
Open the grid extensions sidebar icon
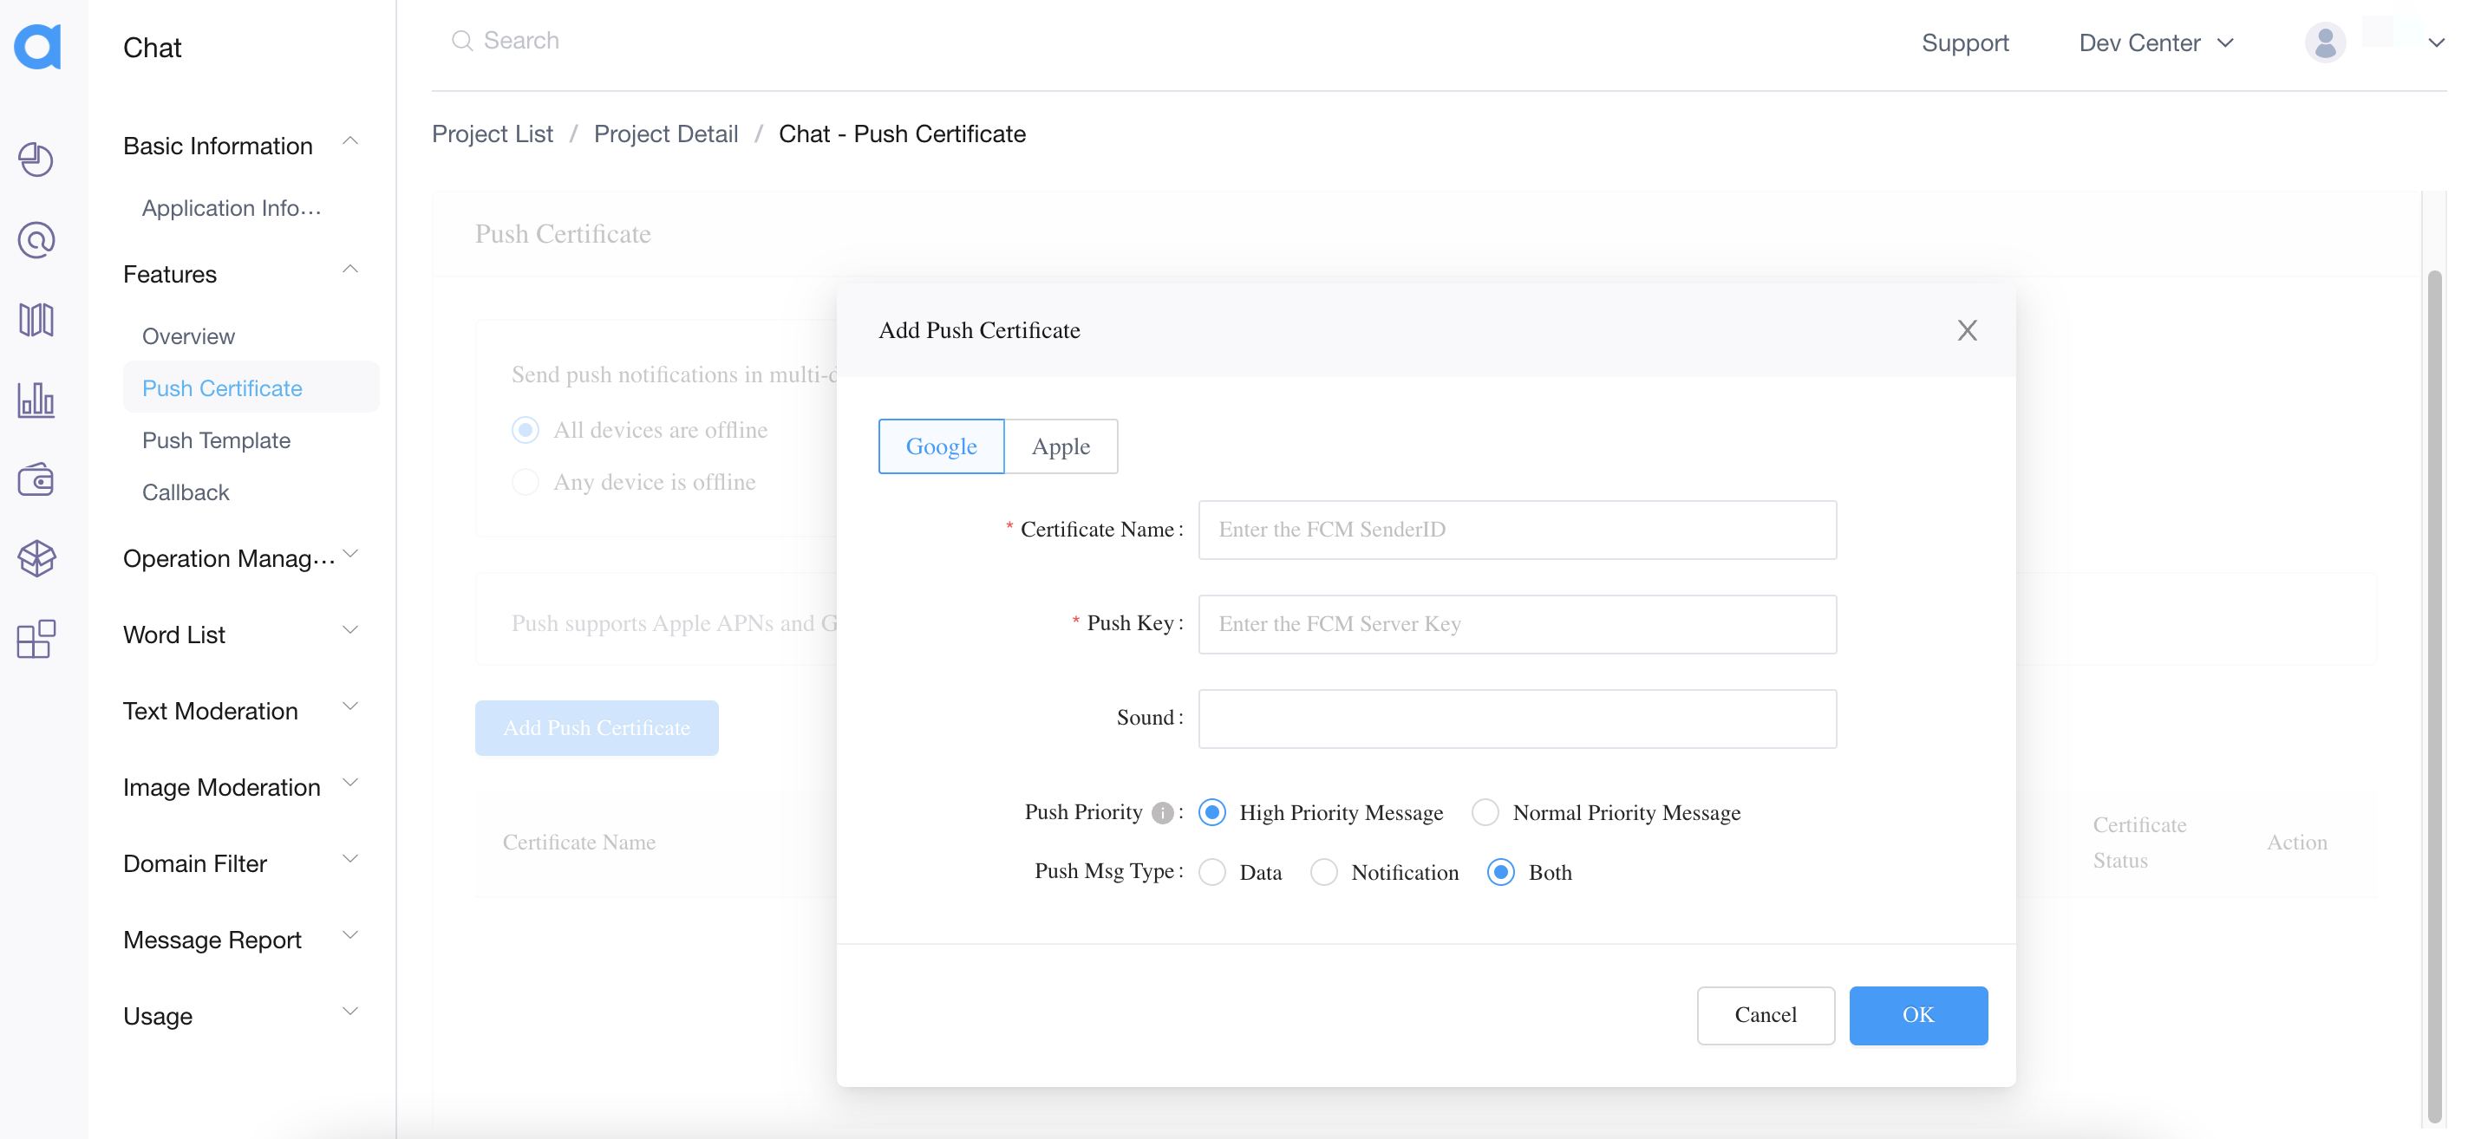pos(36,639)
